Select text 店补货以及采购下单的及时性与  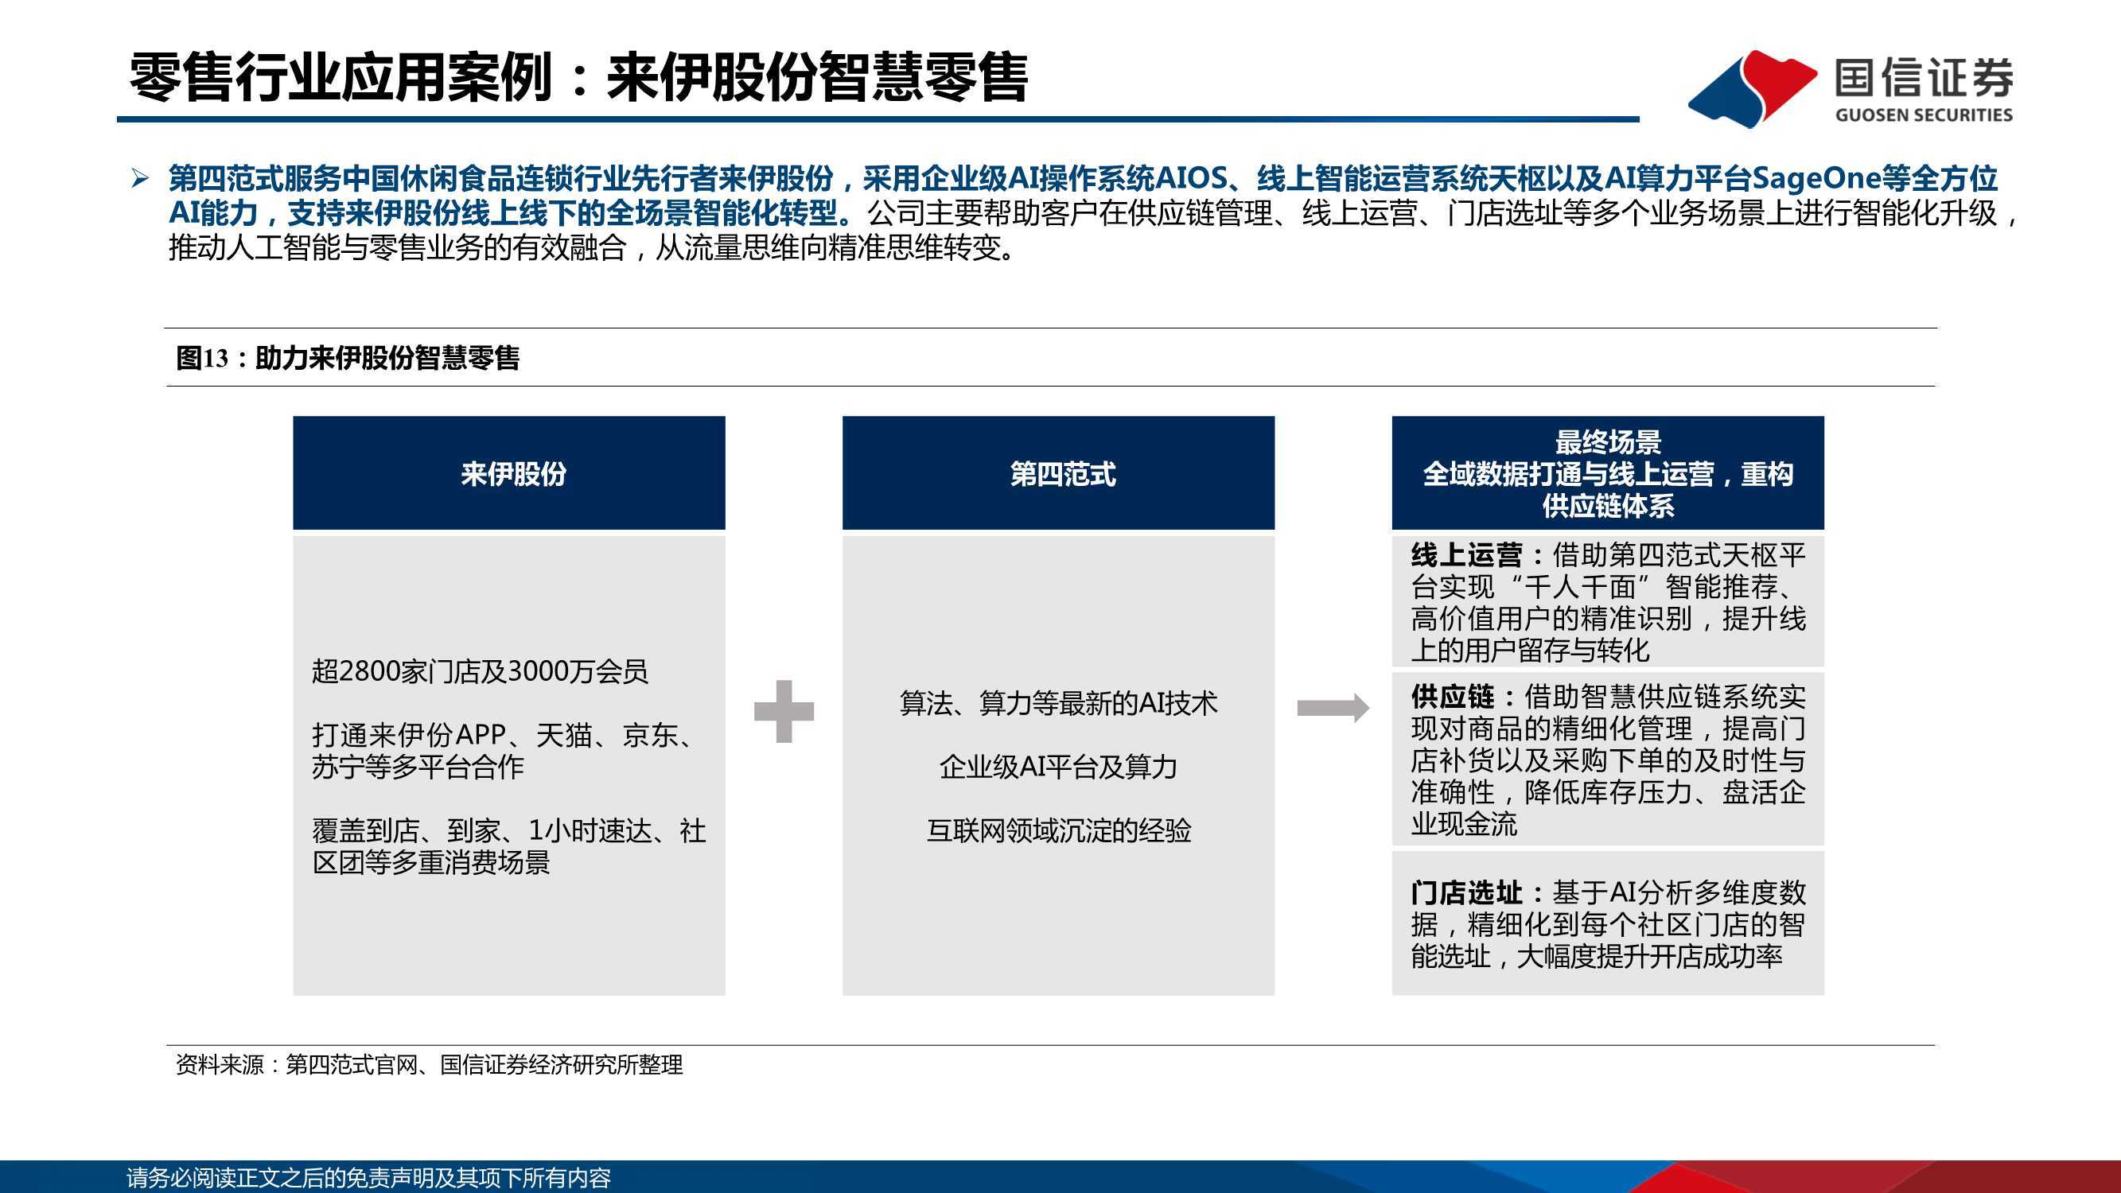pos(1608,760)
